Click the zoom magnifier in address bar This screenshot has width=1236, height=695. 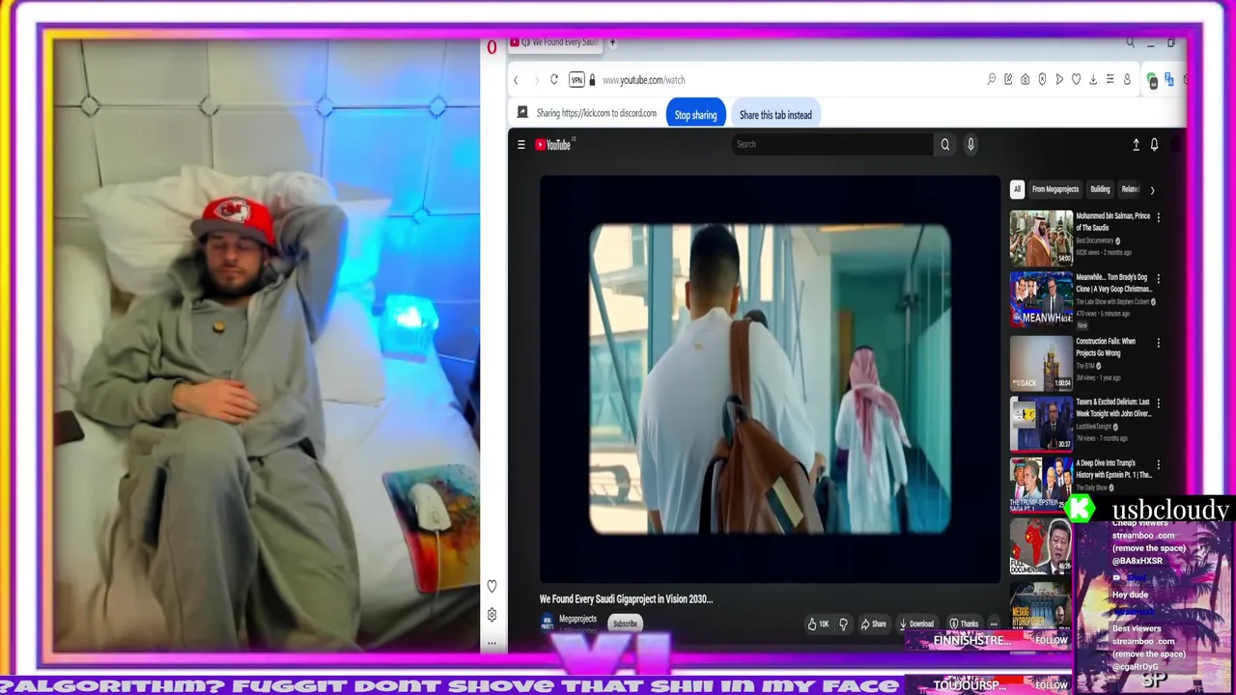click(x=991, y=80)
